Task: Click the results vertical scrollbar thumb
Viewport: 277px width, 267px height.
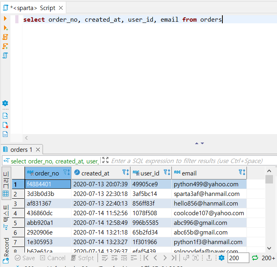Action: [x=269, y=179]
